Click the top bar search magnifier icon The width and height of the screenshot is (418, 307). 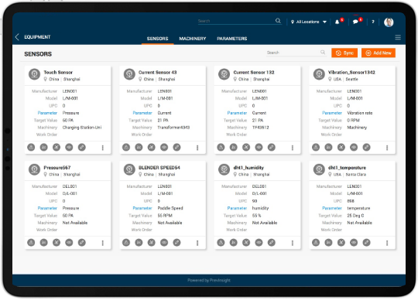(278, 21)
